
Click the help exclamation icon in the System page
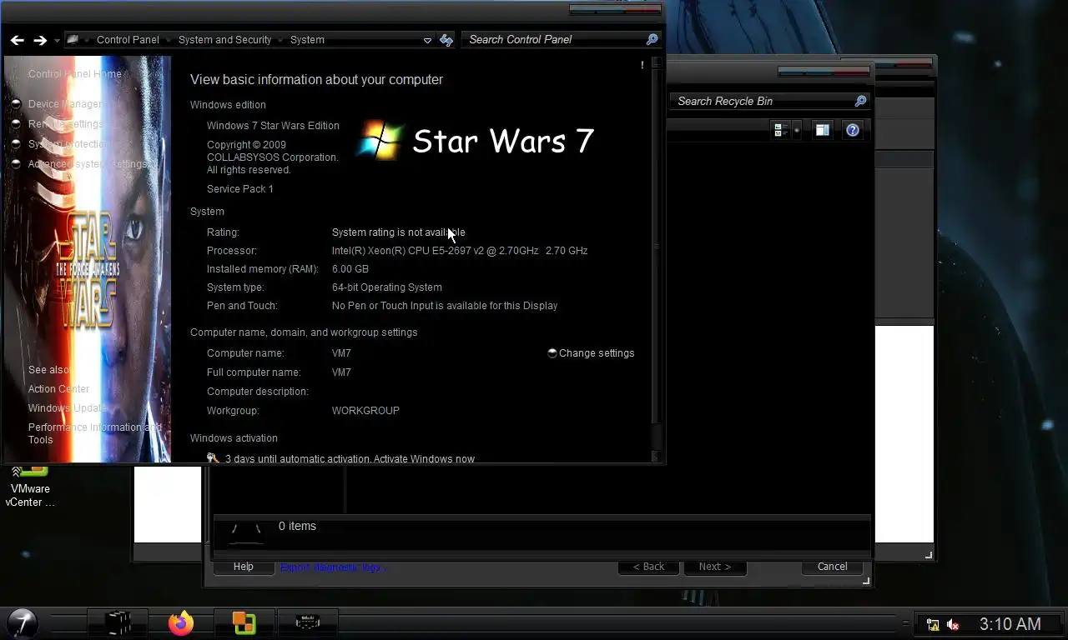click(642, 65)
